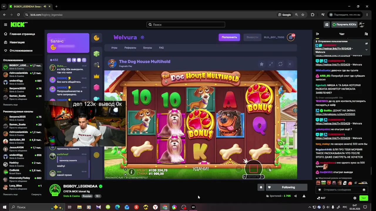Click the Slots & Casino category link

click(x=71, y=196)
